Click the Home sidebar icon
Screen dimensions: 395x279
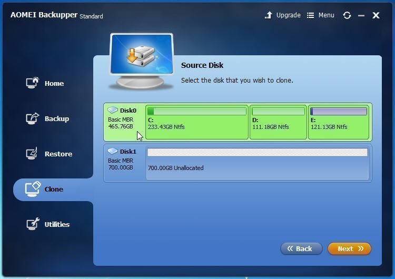pos(33,83)
